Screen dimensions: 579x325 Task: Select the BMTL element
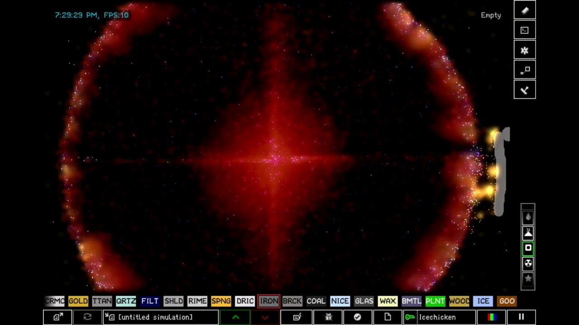pos(412,301)
